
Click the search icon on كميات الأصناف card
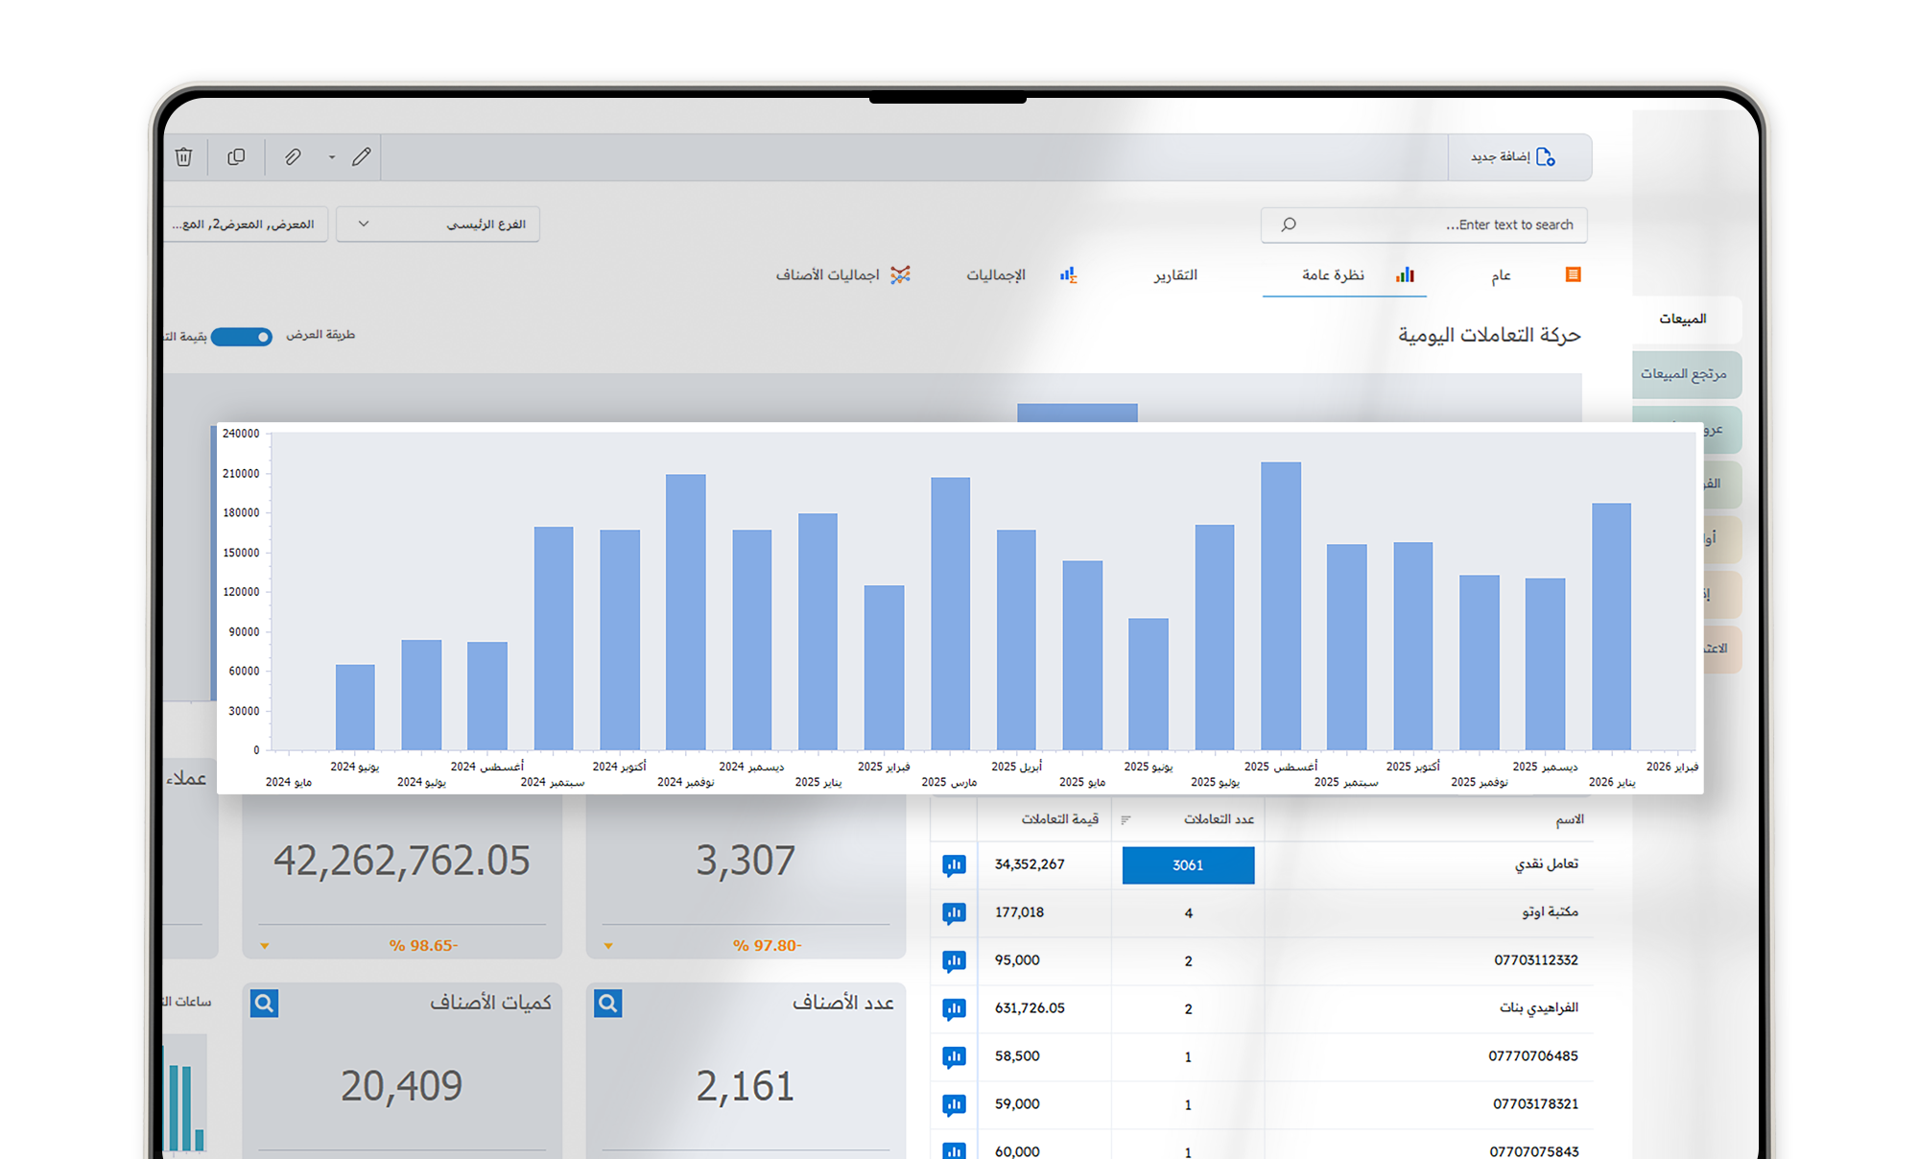pyautogui.click(x=264, y=1004)
